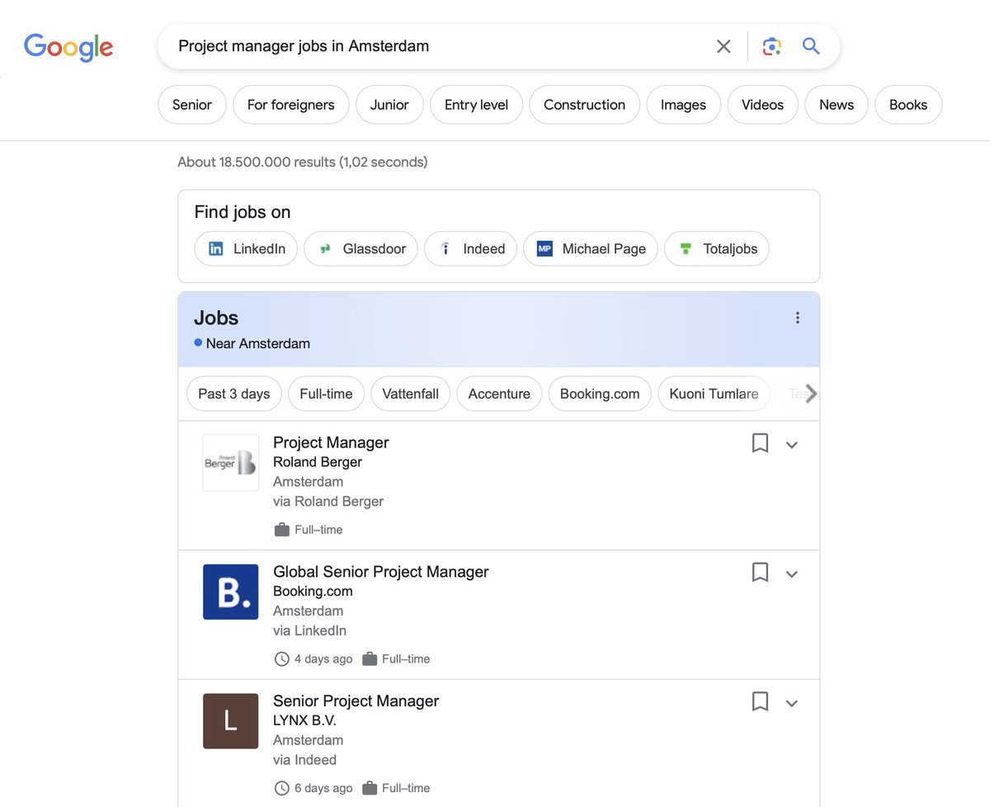The width and height of the screenshot is (990, 807).
Task: Click the LYNX B.V. letter L thumbnail
Action: point(231,721)
